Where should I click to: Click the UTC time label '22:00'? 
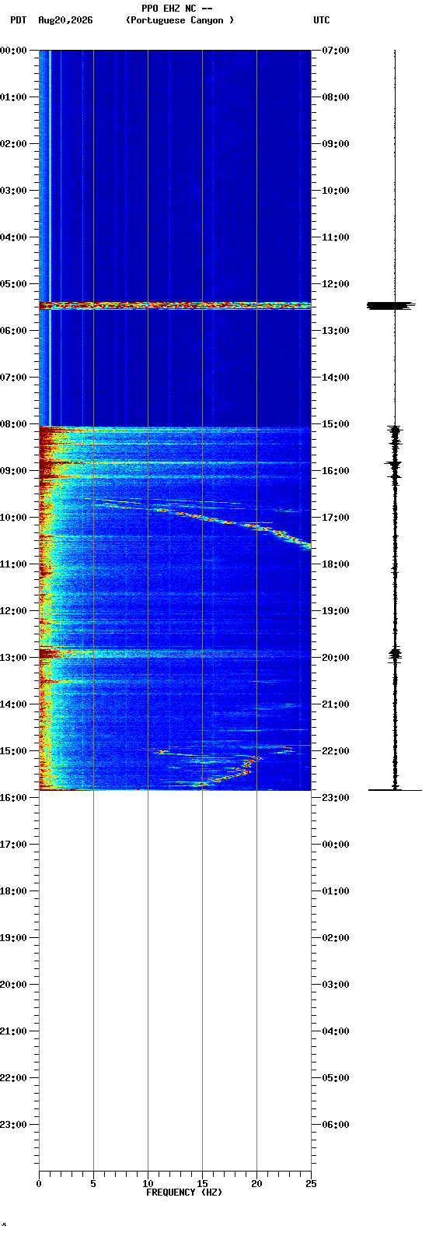pyautogui.click(x=336, y=751)
